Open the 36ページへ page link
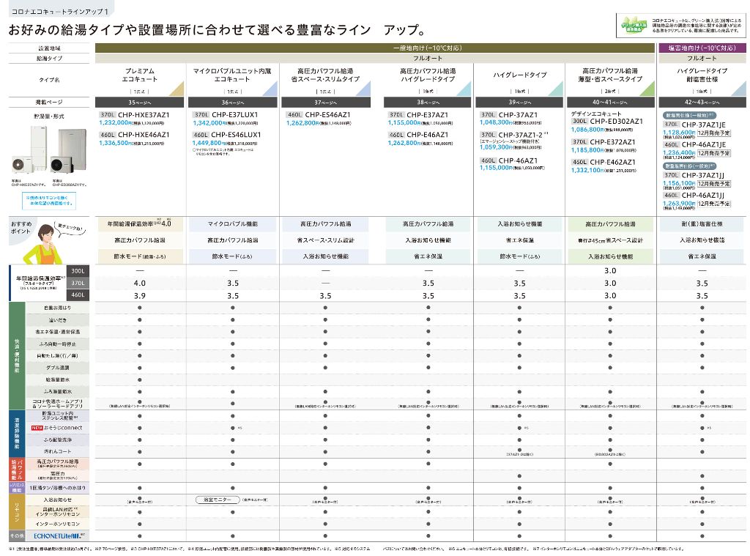This screenshot has width=750, height=556. click(232, 103)
